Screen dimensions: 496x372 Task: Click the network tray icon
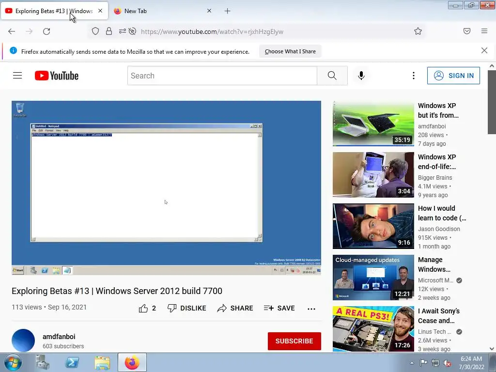[435, 363]
